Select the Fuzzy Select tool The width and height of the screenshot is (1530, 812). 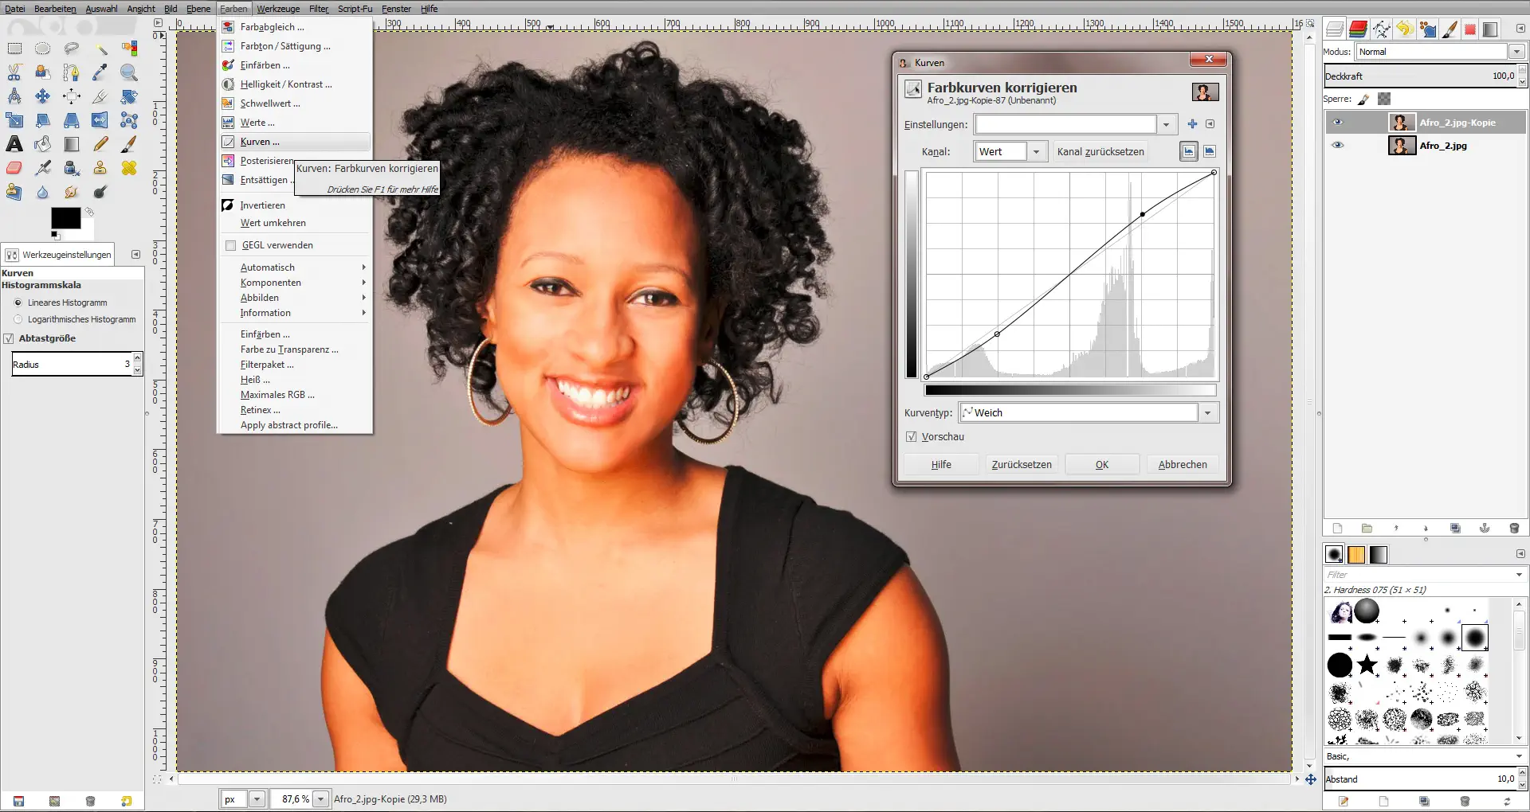(x=100, y=48)
